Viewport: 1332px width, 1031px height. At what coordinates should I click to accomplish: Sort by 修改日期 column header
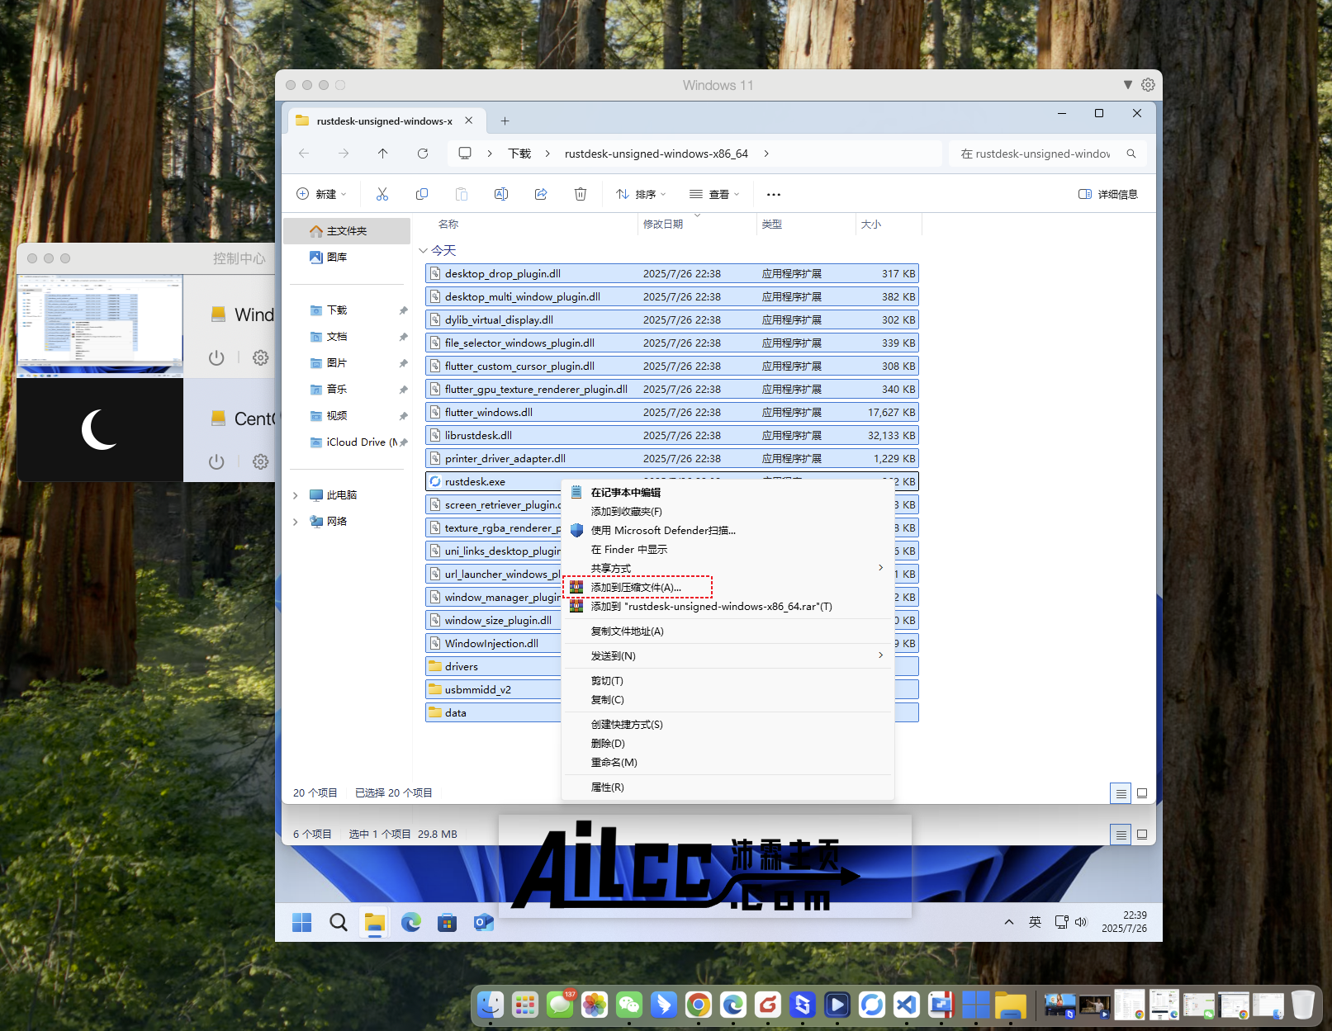(x=662, y=224)
